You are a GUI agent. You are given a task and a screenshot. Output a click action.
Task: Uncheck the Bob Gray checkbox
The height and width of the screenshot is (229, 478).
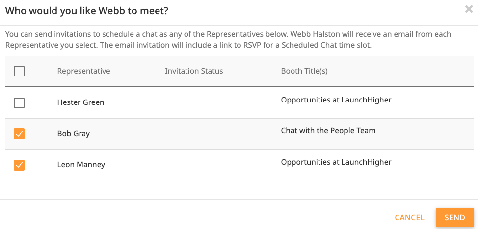(19, 134)
